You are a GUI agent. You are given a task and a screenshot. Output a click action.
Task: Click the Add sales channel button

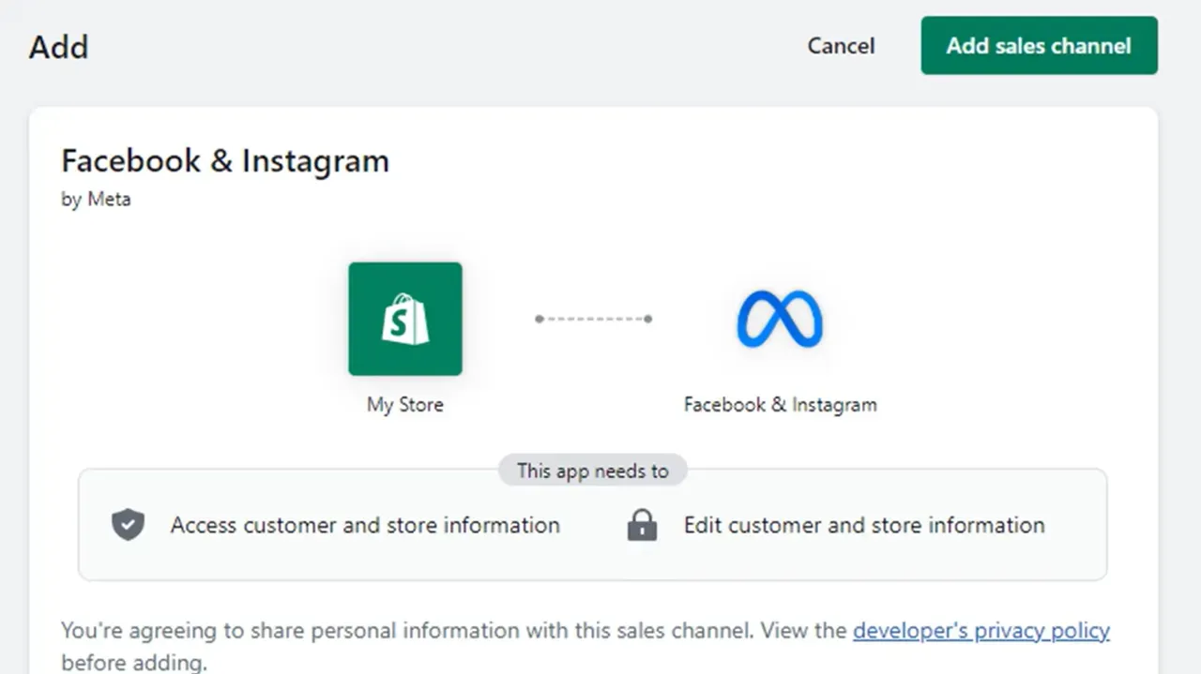(1039, 45)
